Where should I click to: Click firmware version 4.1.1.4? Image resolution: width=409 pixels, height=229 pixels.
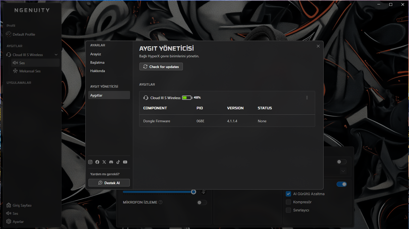(232, 121)
